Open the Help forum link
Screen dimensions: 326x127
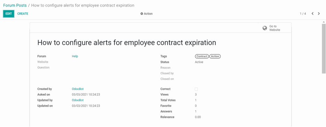pyautogui.click(x=75, y=56)
